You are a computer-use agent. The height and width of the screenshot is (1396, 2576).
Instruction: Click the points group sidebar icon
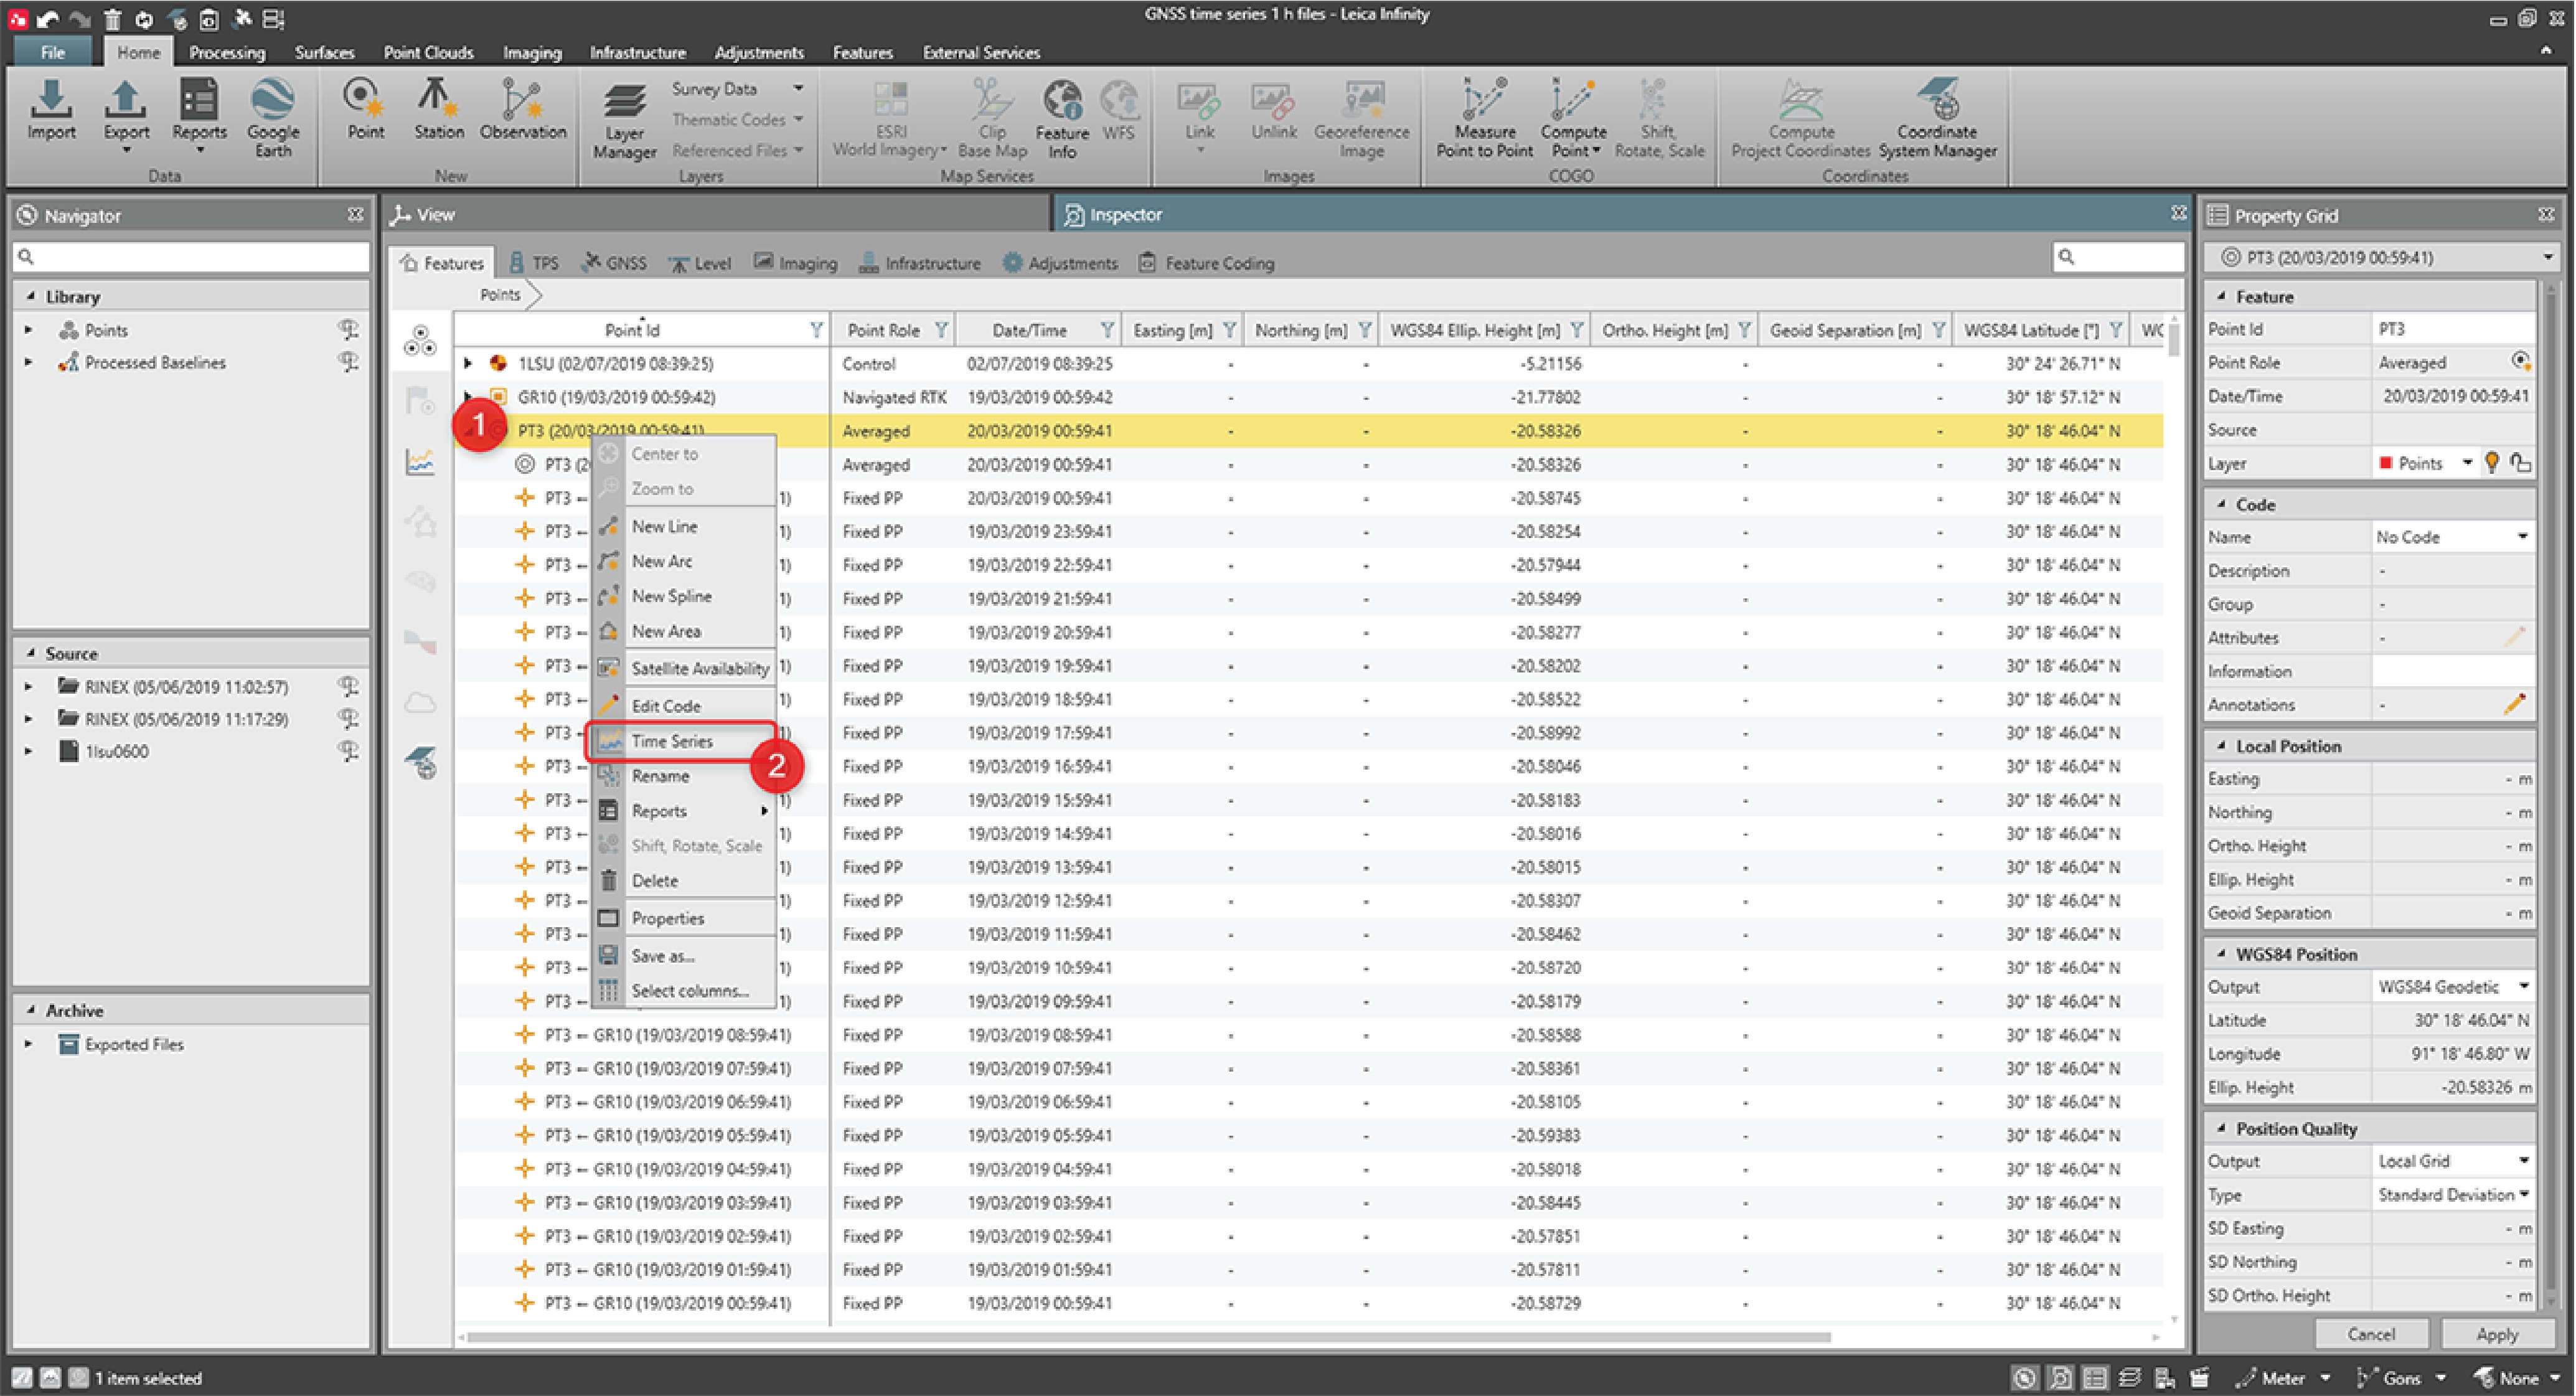tap(420, 341)
